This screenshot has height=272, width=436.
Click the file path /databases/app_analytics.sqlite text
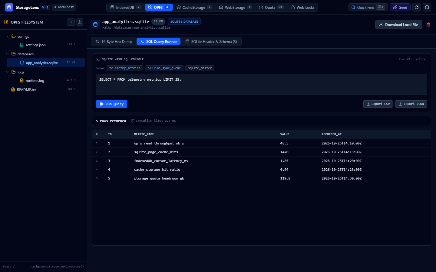(142, 28)
